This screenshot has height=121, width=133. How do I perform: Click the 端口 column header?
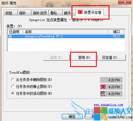click(x=116, y=32)
